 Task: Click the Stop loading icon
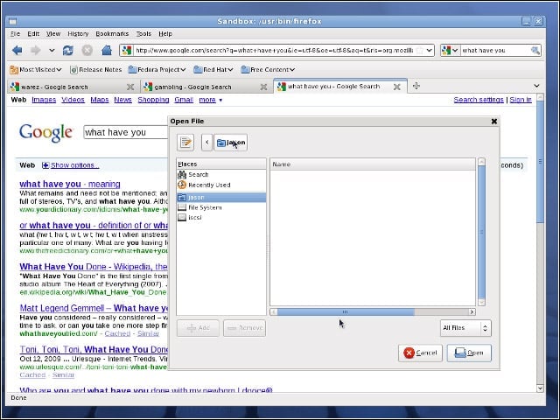tap(87, 51)
